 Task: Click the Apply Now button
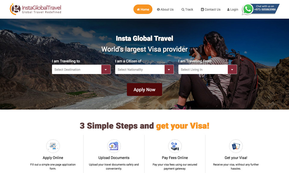click(144, 90)
